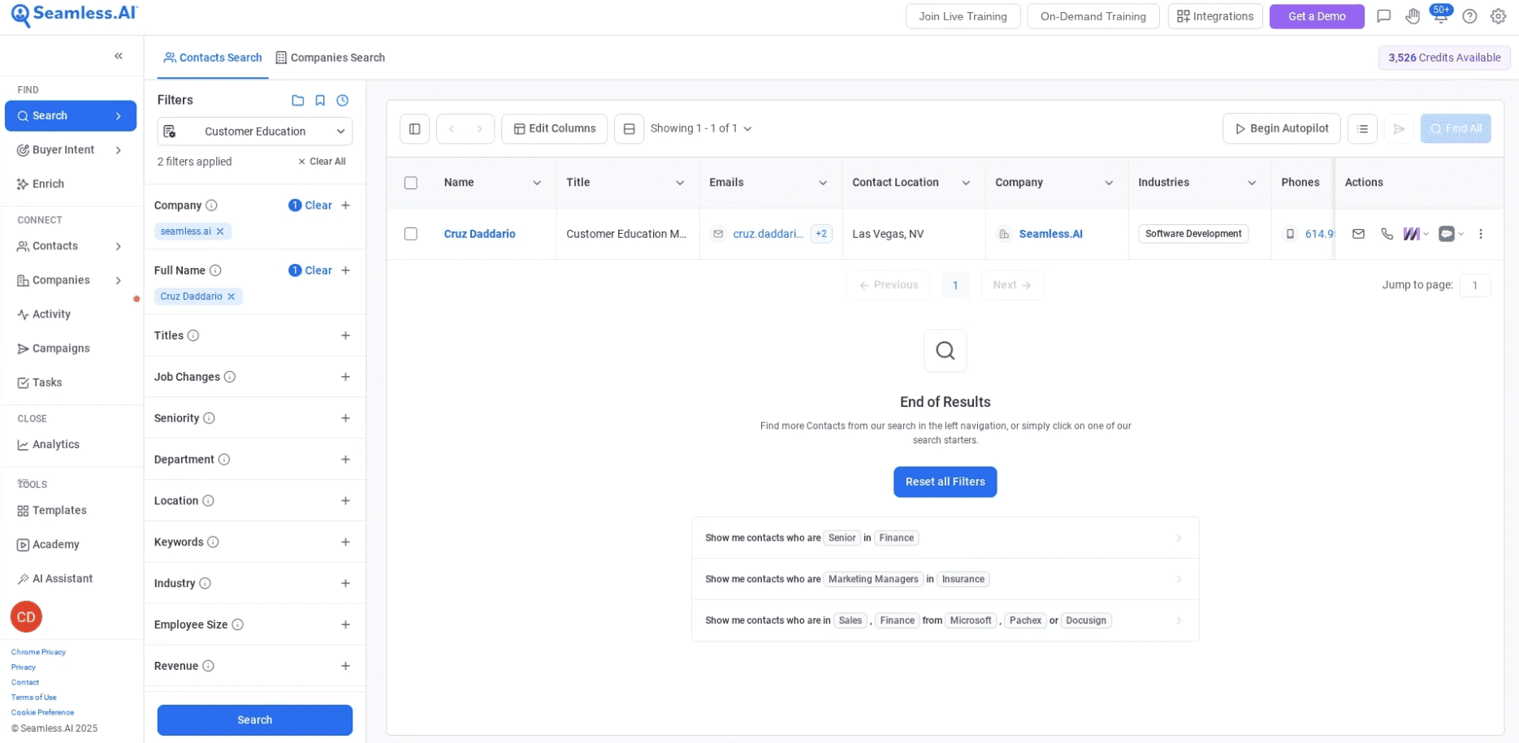Open the email icon for Cruz Daddario
This screenshot has height=743, width=1519.
click(1358, 234)
